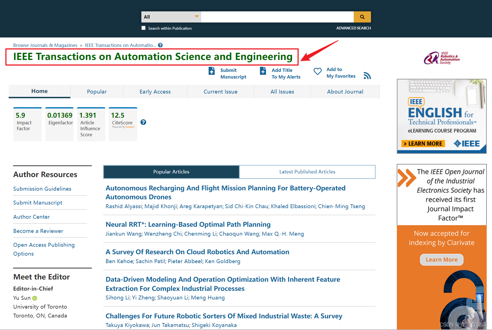
Task: Open Autonomous Recharging And Flight Mission article
Action: pos(225,192)
